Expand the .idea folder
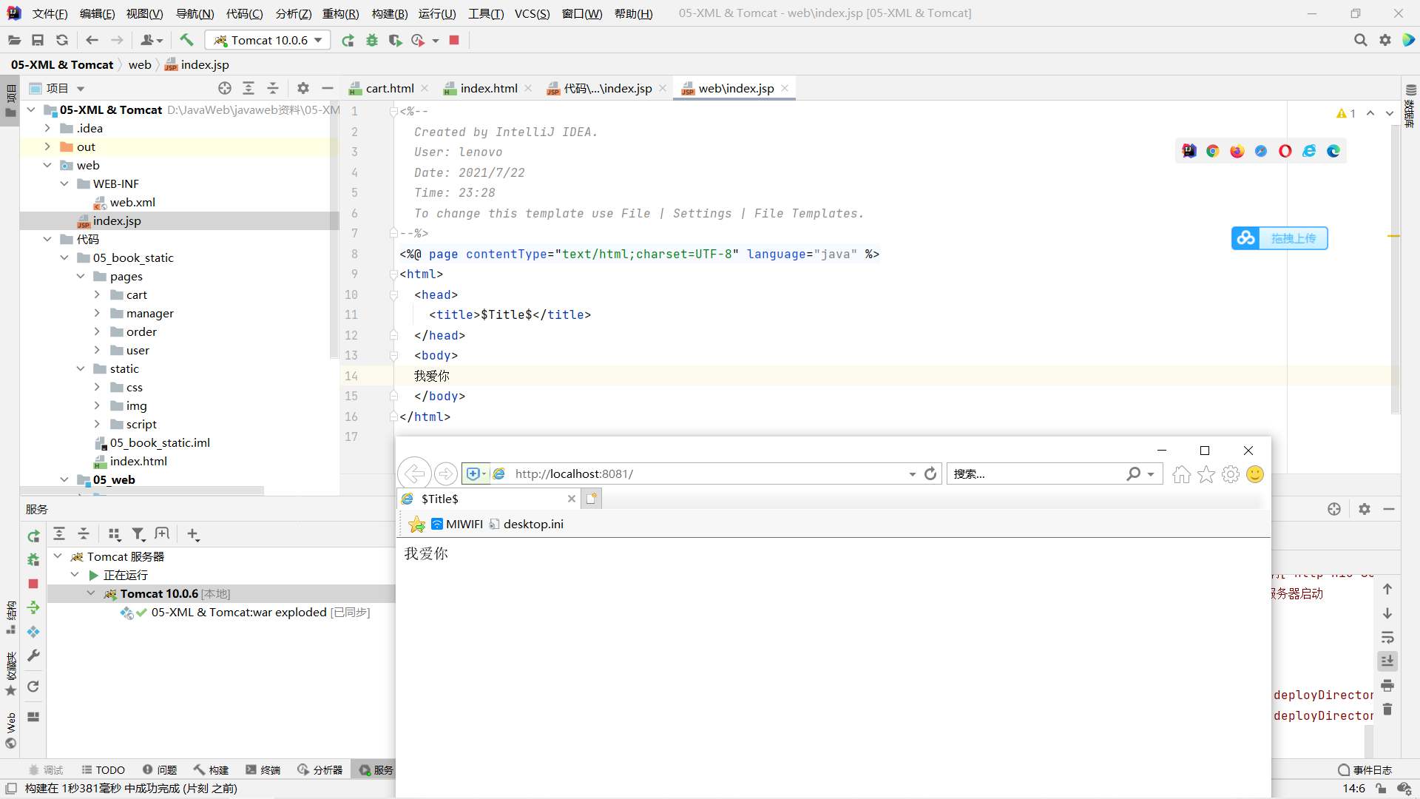This screenshot has width=1420, height=799. pyautogui.click(x=47, y=128)
